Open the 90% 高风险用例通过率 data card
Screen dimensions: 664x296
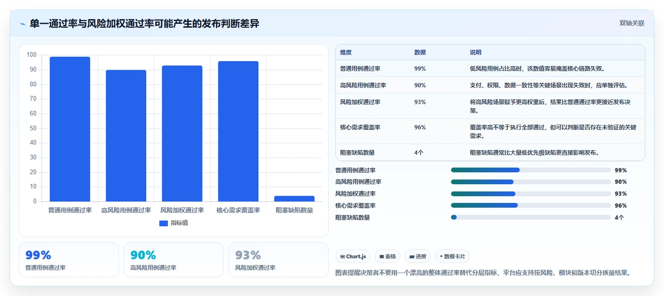(173, 260)
